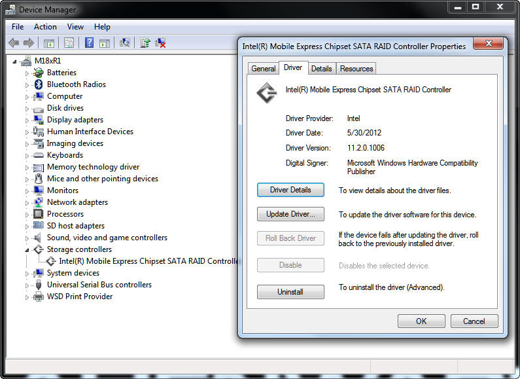Viewport: 520px width, 379px height.
Task: Click the action pane toolbar icon
Action: (105, 43)
